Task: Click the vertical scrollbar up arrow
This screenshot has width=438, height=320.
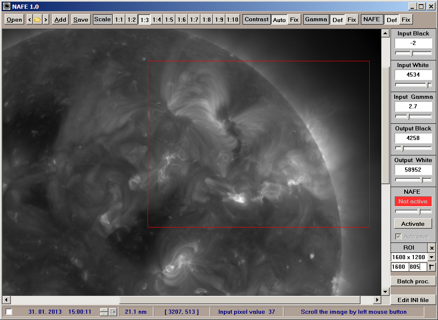Action: tap(385, 33)
